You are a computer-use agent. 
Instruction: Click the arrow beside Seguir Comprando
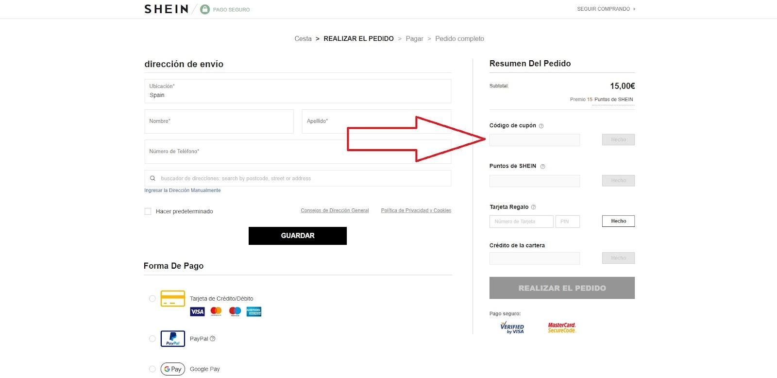tap(634, 9)
